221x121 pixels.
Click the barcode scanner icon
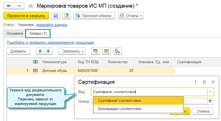point(95,51)
